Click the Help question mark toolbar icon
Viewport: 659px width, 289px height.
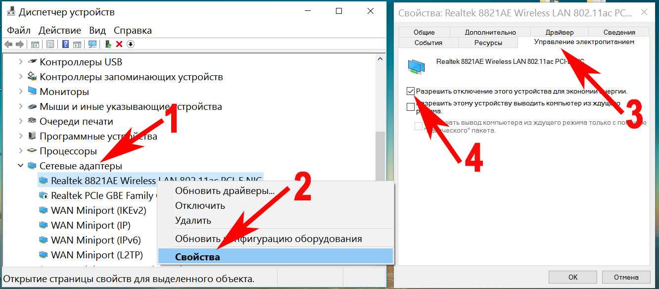(65, 44)
